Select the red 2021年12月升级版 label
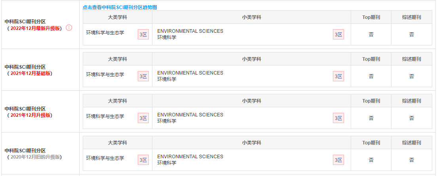 point(30,115)
